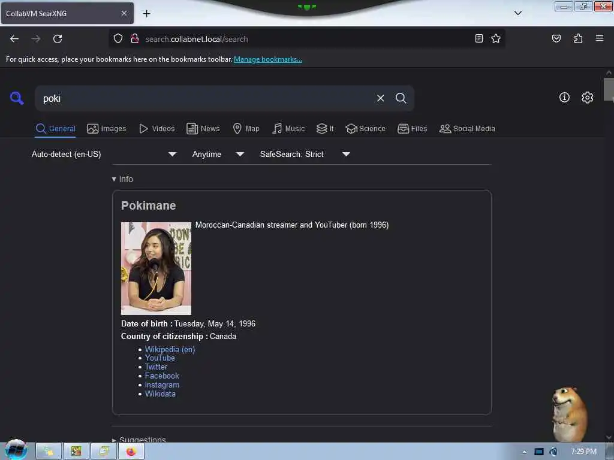
Task: Bookmark this page with the star icon
Action: point(496,38)
